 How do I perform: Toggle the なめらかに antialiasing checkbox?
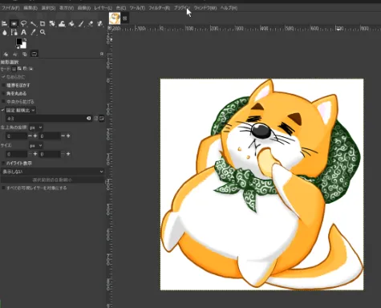tap(3, 77)
